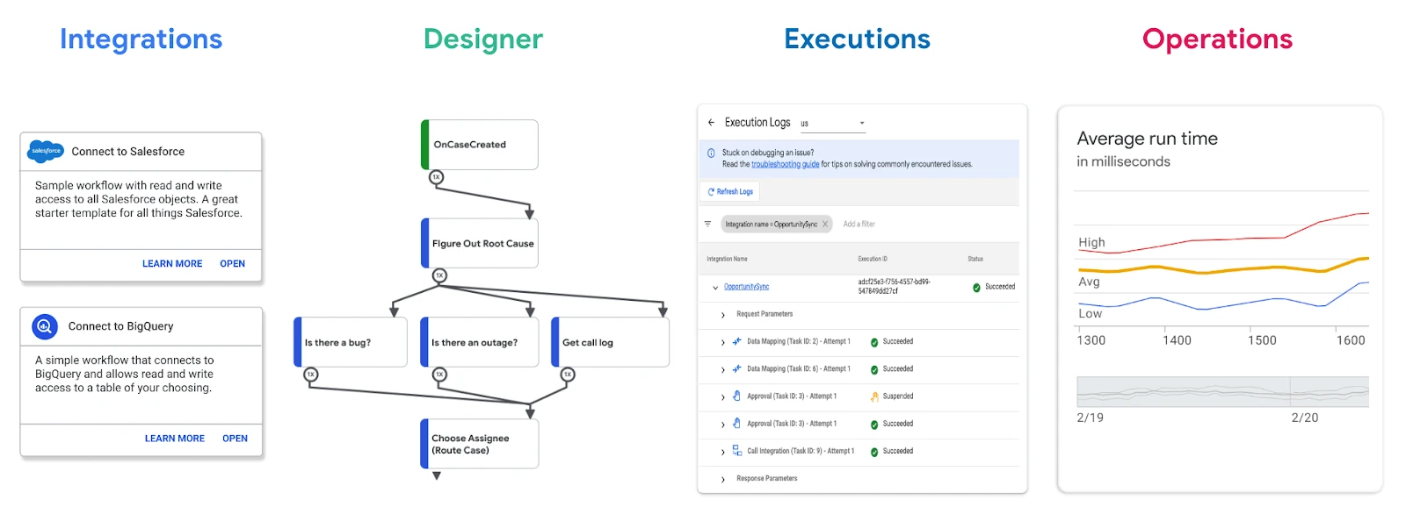Open the region dropdown showing us
Viewport: 1406px width, 514px height.
[832, 124]
